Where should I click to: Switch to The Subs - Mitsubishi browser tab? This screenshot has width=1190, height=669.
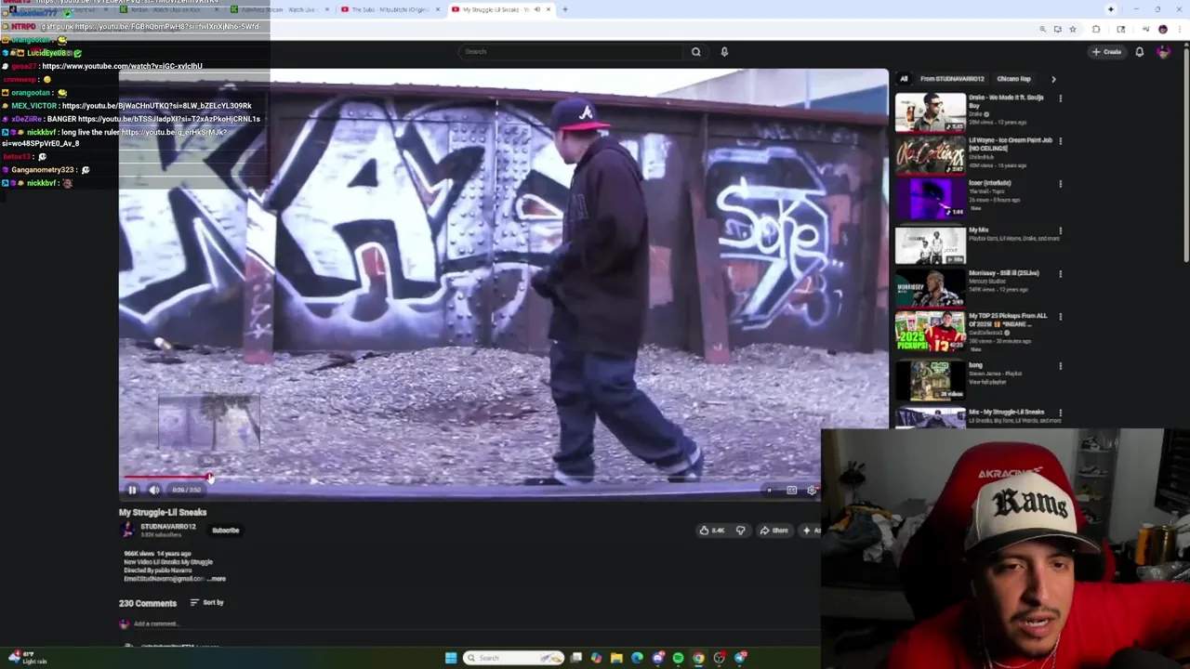click(x=390, y=9)
